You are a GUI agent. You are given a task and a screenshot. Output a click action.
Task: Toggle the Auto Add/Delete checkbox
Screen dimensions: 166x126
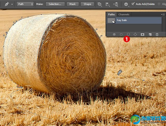[133, 4]
